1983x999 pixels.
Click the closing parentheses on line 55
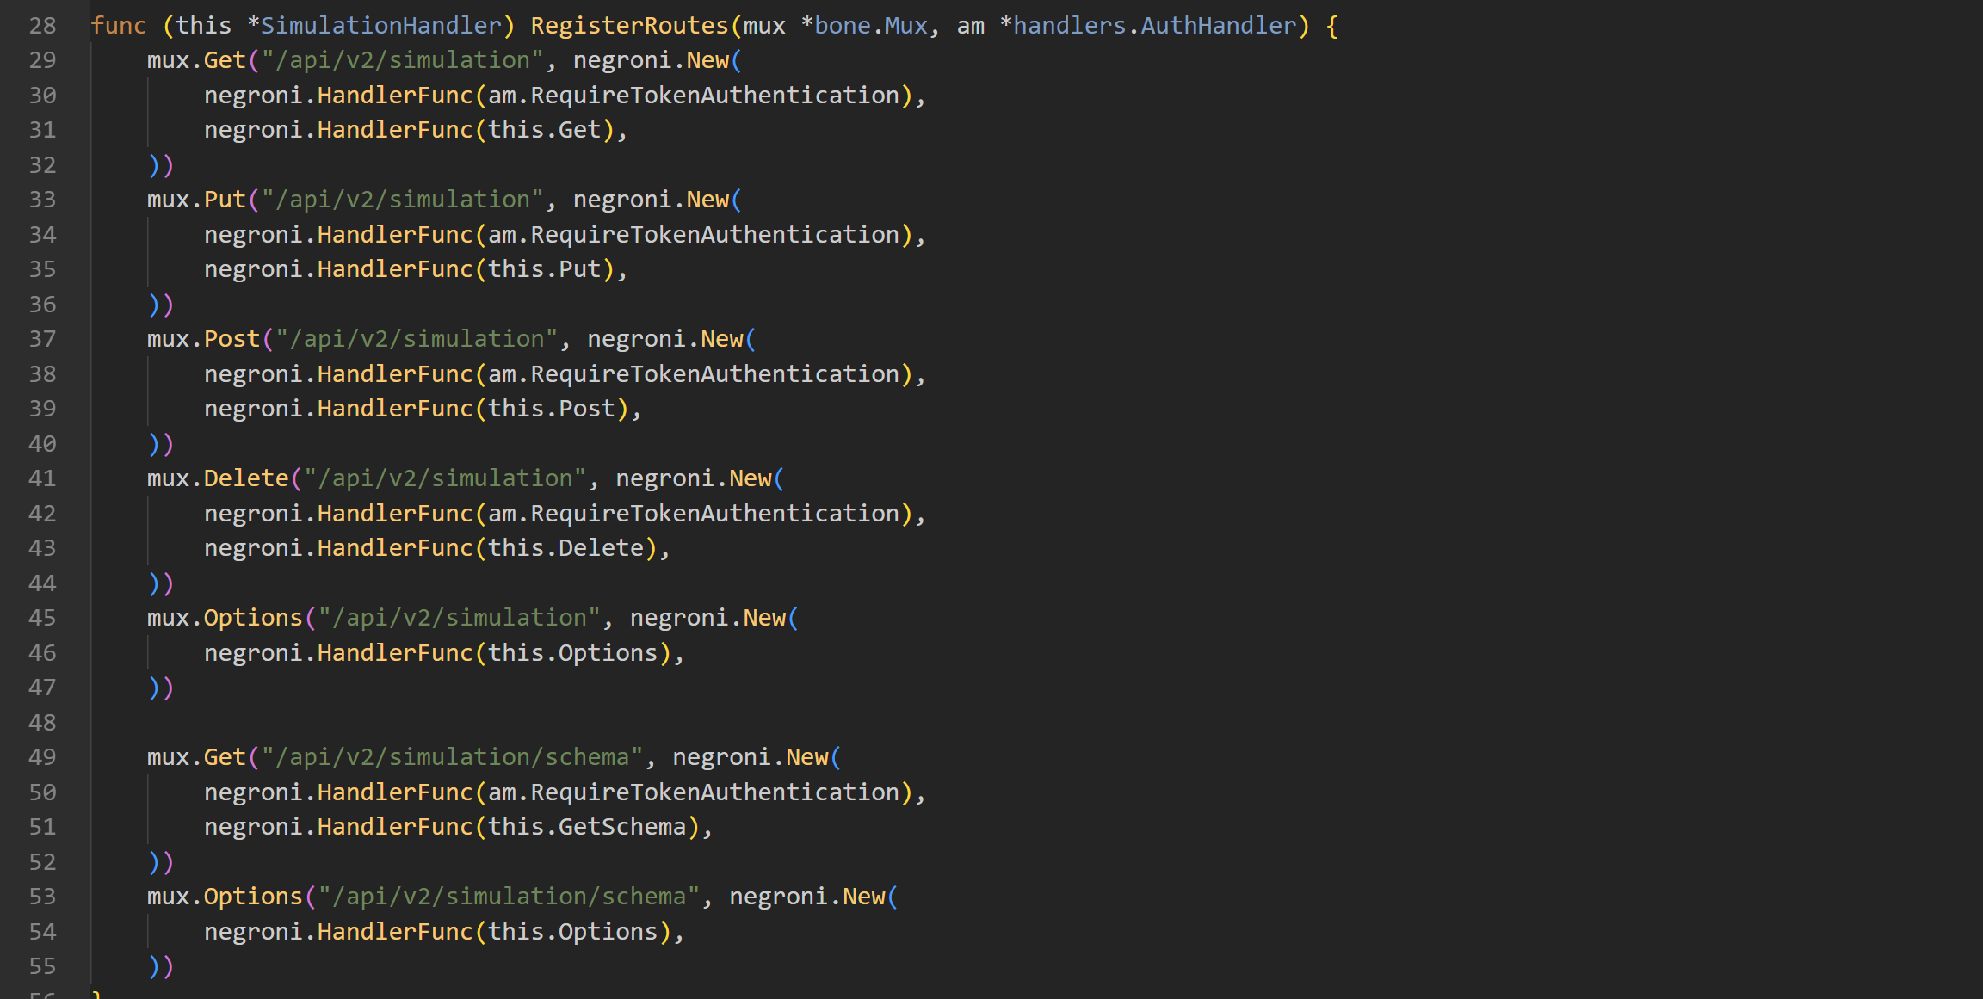(161, 966)
